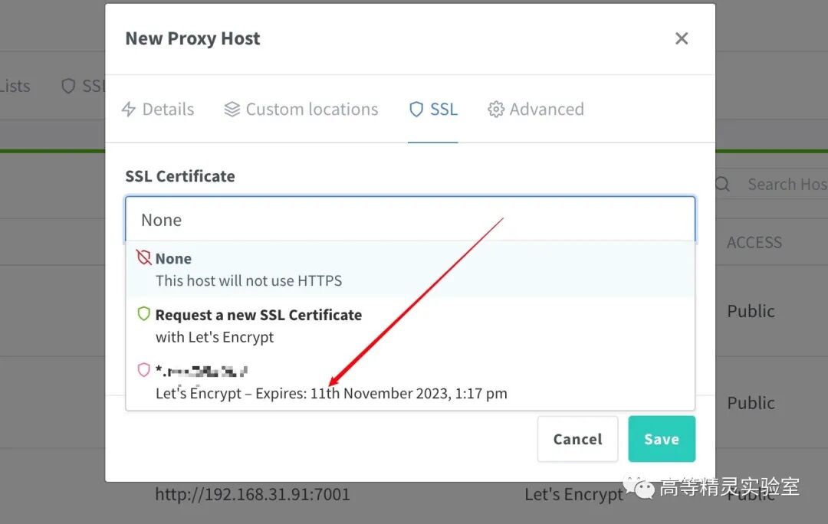Open the Custom locations tab
Screen dimensions: 828x524
301,110
